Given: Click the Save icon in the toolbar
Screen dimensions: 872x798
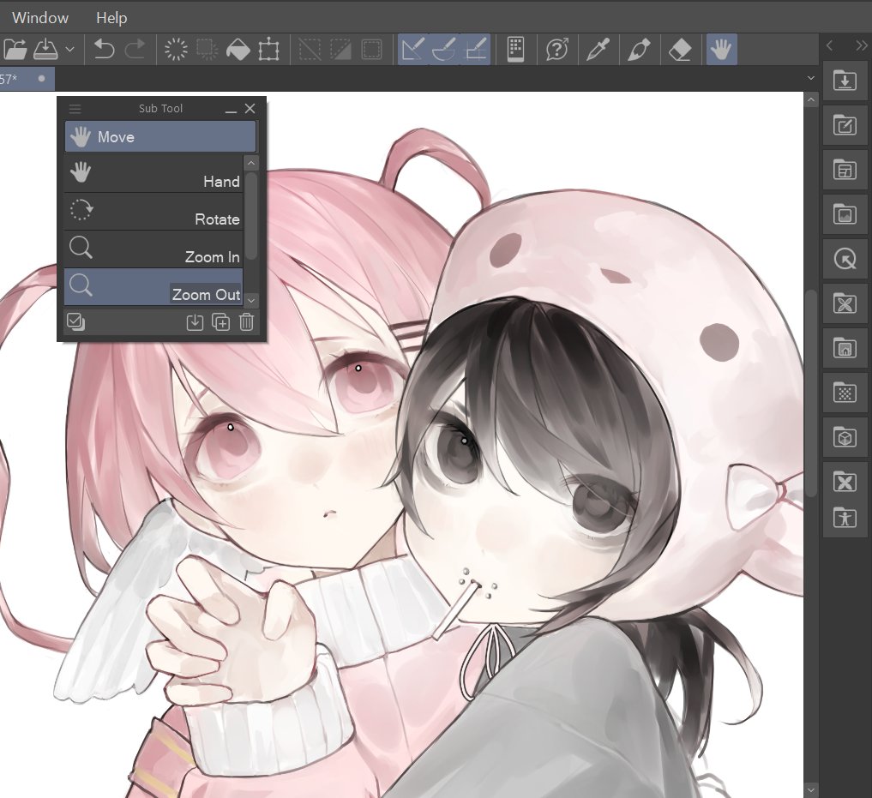Looking at the screenshot, I should pos(45,50).
